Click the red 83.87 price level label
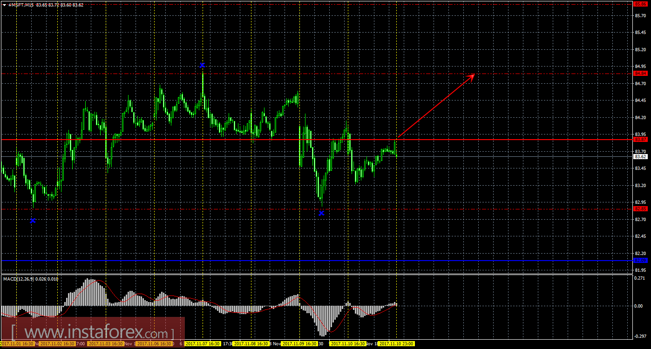Screen dimensions: 651x349 (x=641, y=140)
